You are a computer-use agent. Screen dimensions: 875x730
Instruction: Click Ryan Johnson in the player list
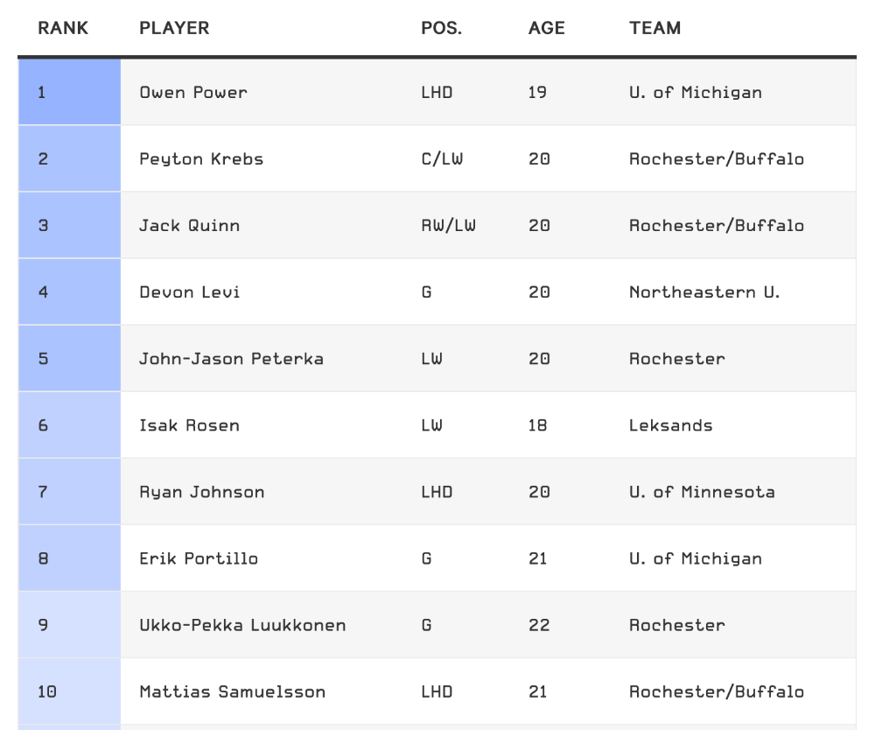pos(201,492)
